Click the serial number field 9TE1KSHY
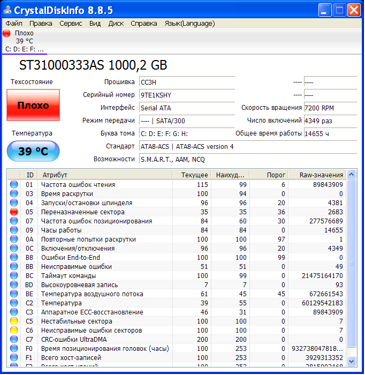This screenshot has width=365, height=375. 186,95
